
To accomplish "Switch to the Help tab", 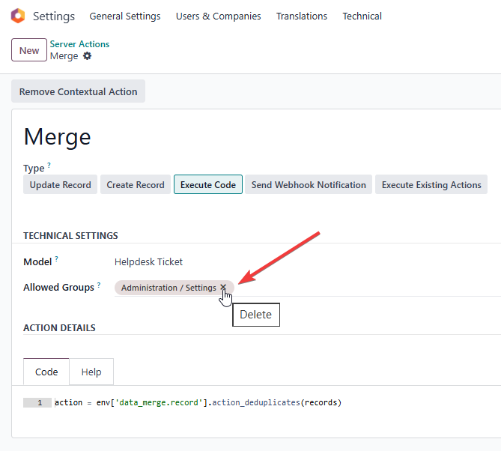I will 91,372.
